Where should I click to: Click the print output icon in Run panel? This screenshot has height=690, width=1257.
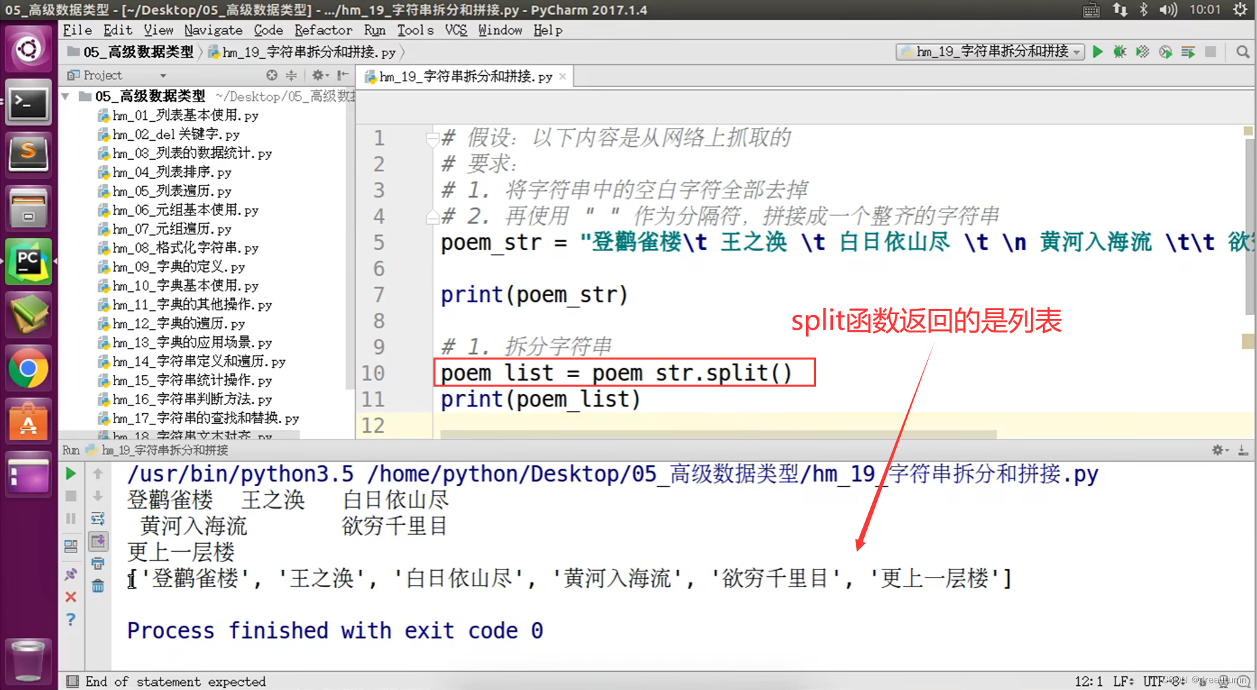(x=98, y=563)
